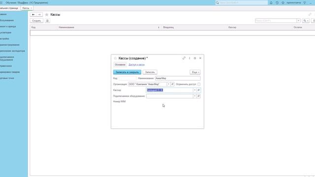Open service settings menu beside Администратор
This screenshot has height=177, width=315.
pos(305,2)
